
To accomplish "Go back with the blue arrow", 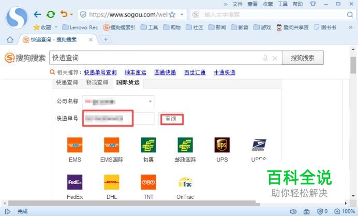I will (x=37, y=15).
